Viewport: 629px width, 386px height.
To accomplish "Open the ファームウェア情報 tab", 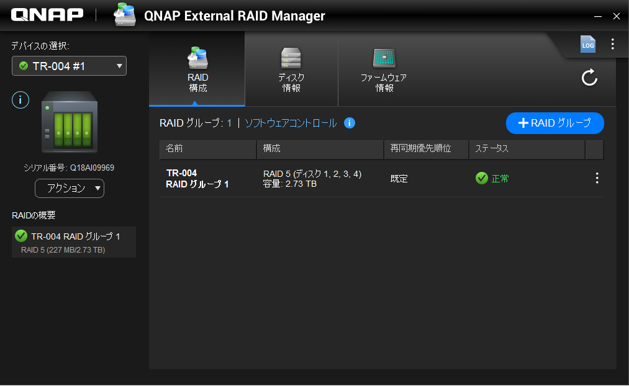I will click(x=383, y=70).
